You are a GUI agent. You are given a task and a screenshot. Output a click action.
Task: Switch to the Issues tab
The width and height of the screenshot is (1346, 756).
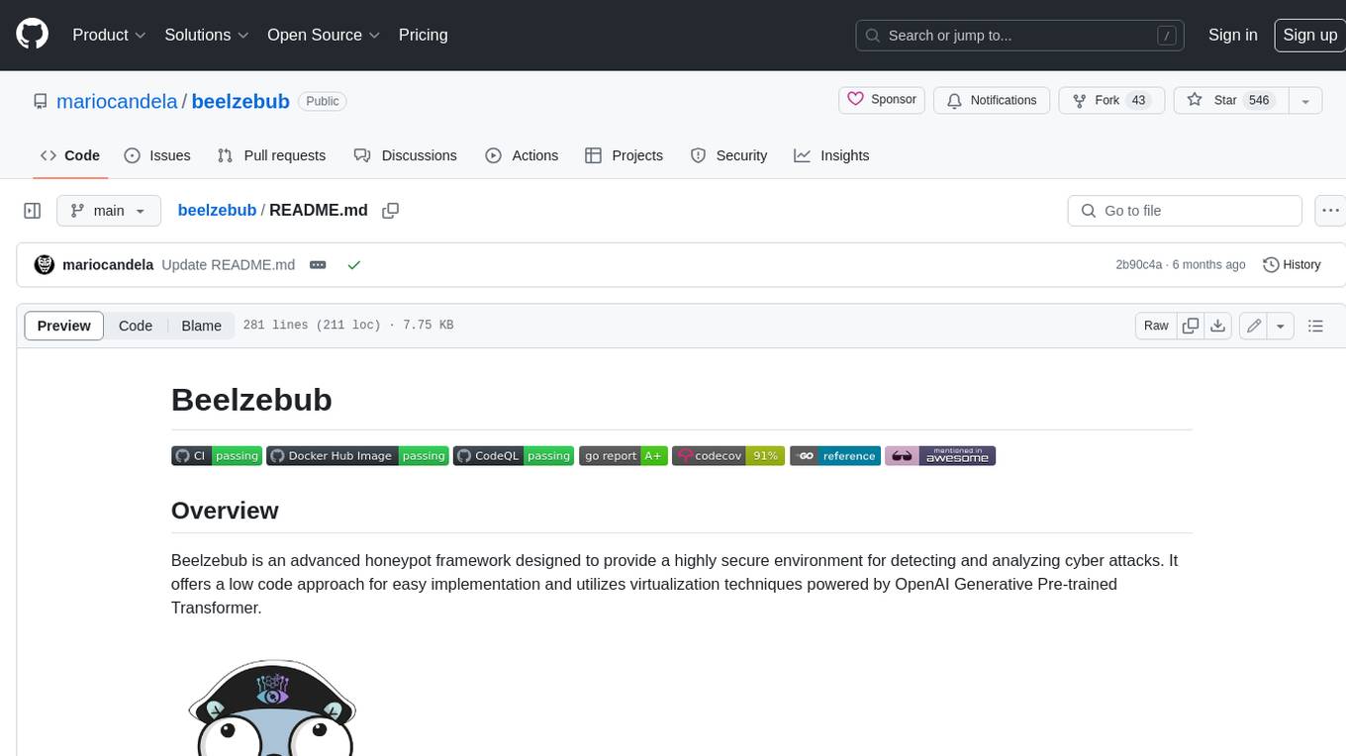(157, 155)
